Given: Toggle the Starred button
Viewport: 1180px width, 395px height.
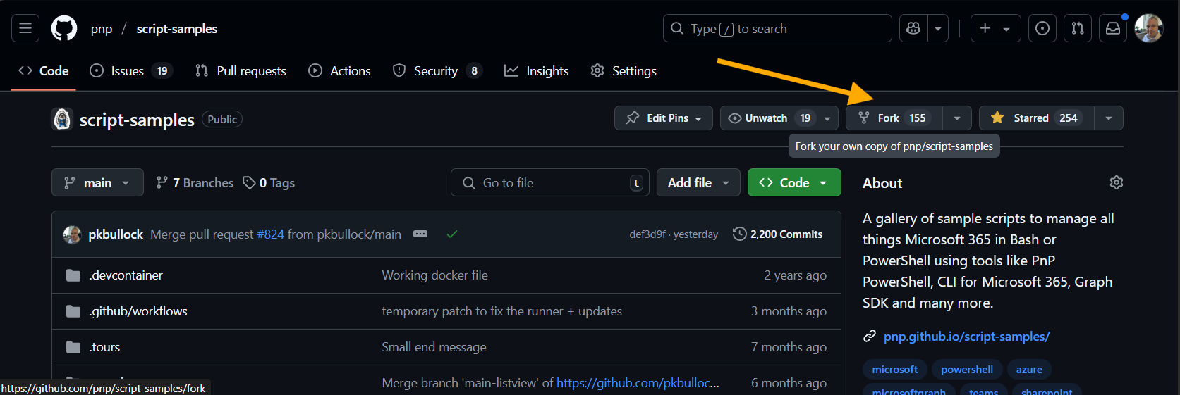Looking at the screenshot, I should (1036, 118).
